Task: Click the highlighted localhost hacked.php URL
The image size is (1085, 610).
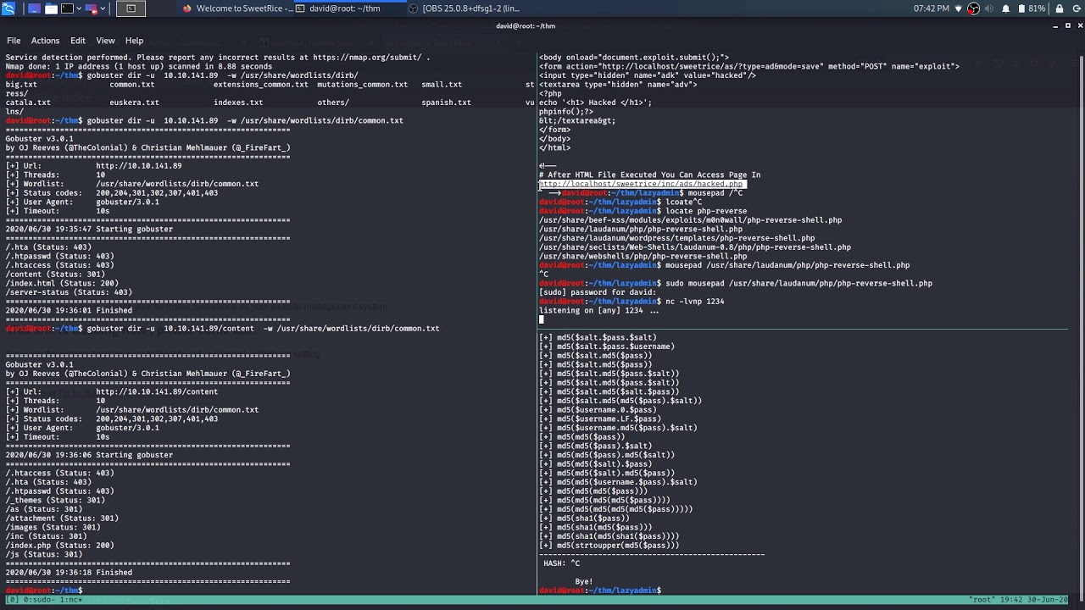Action: (x=642, y=184)
